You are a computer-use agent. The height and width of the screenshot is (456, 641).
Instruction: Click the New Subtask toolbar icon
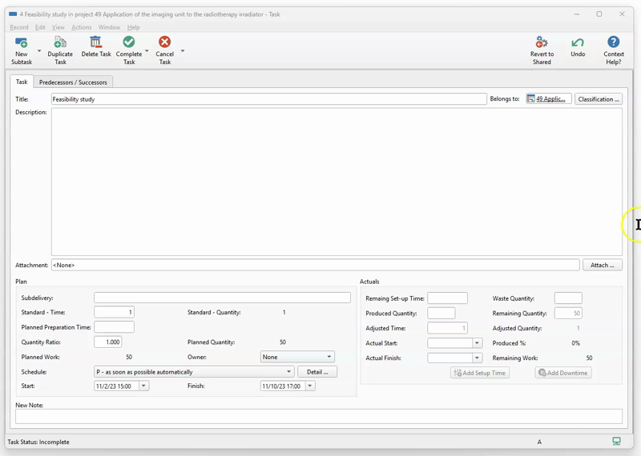[22, 43]
